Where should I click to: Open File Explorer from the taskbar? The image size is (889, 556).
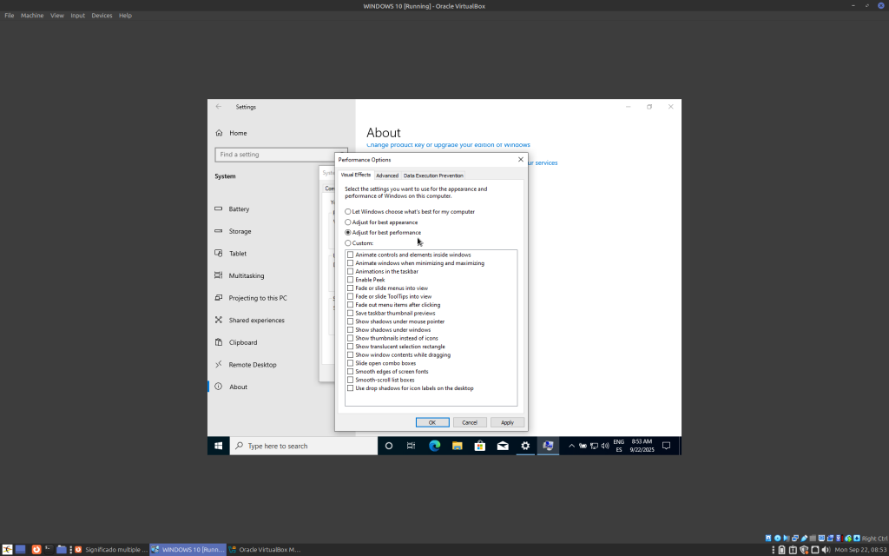click(x=458, y=446)
